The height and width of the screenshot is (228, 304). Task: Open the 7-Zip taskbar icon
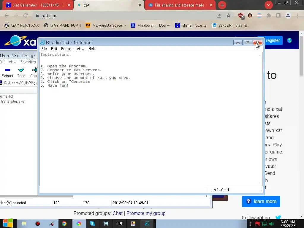[120, 224]
